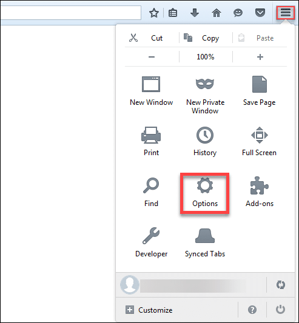The width and height of the screenshot is (299, 323).
Task: Expand the Synced Tabs panel
Action: click(x=205, y=242)
